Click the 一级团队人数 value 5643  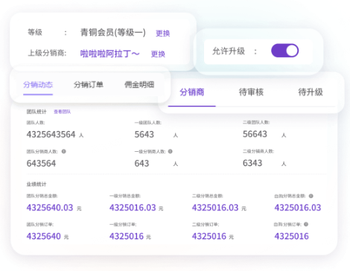(x=144, y=135)
